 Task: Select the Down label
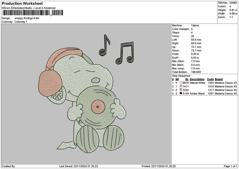click(x=176, y=51)
